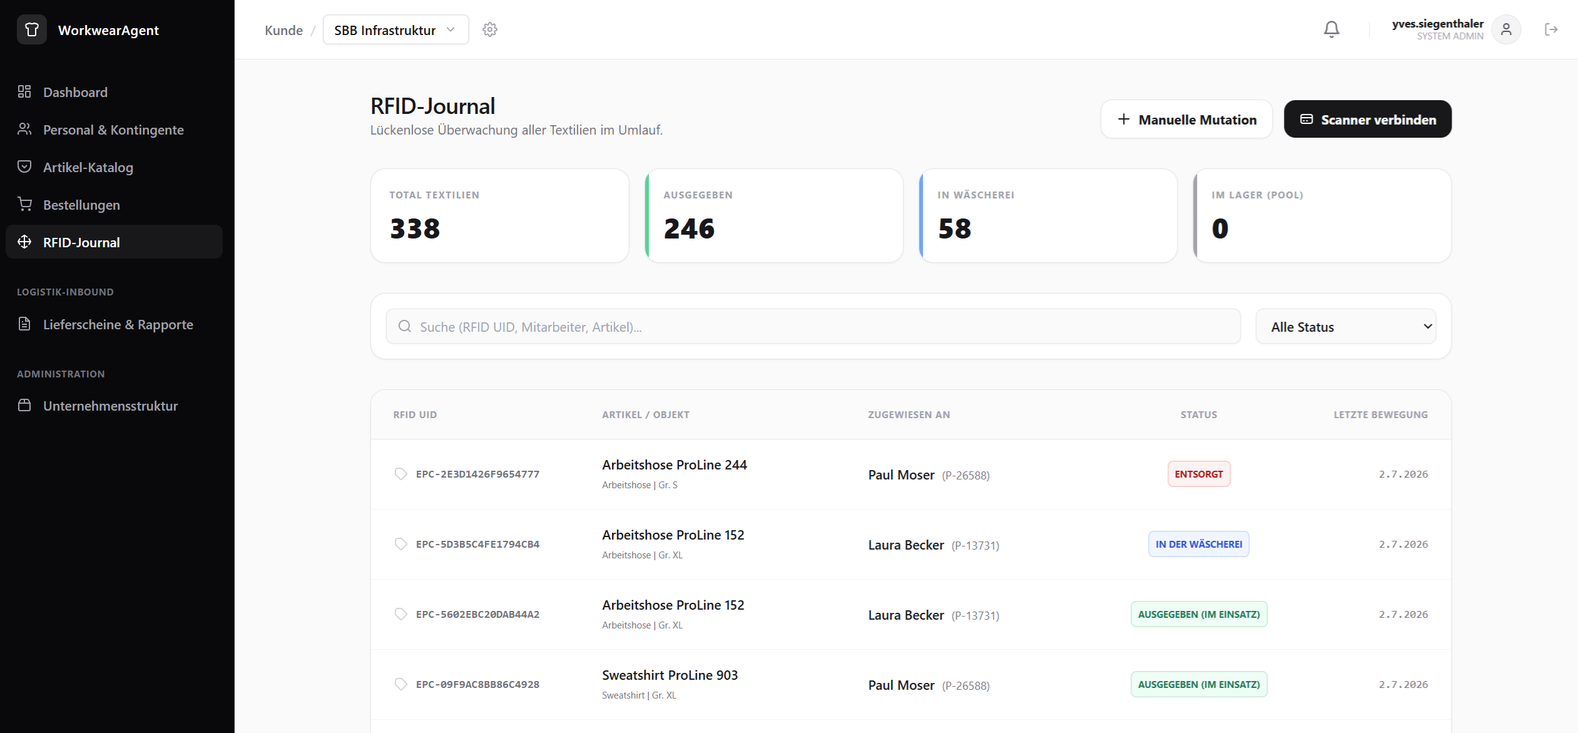Click the tag icon beside EPC-2E3D1426F9654777

click(401, 474)
